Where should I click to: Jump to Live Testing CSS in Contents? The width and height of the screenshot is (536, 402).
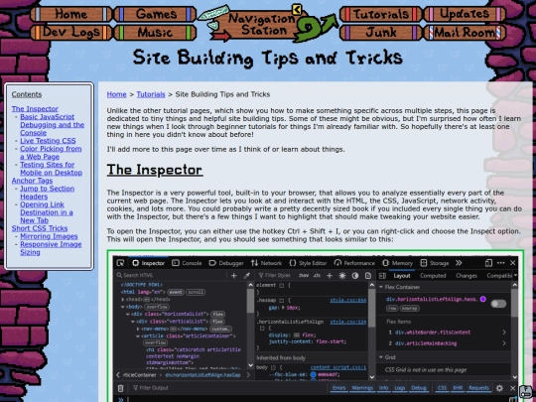[x=48, y=141]
